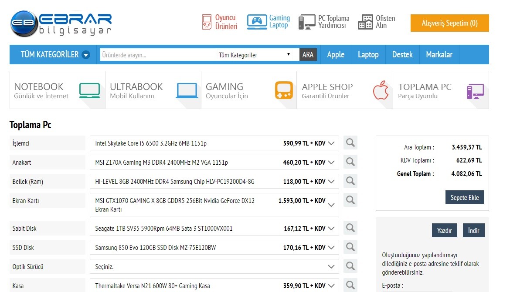Click the Ebrar Bilgisayar logo
510x292 pixels.
coord(61,23)
